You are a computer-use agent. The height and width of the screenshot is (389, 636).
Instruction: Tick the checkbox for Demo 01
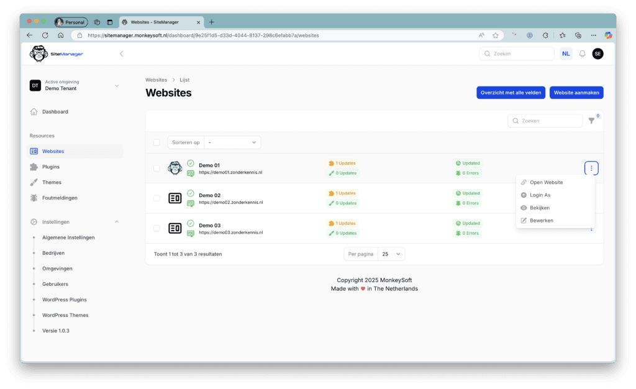point(157,168)
